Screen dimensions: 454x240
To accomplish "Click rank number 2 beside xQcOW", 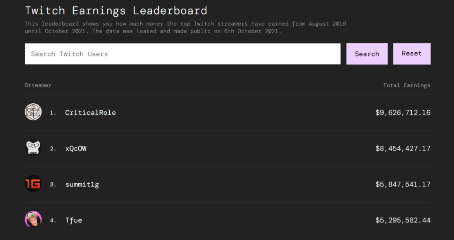I will tap(53, 149).
